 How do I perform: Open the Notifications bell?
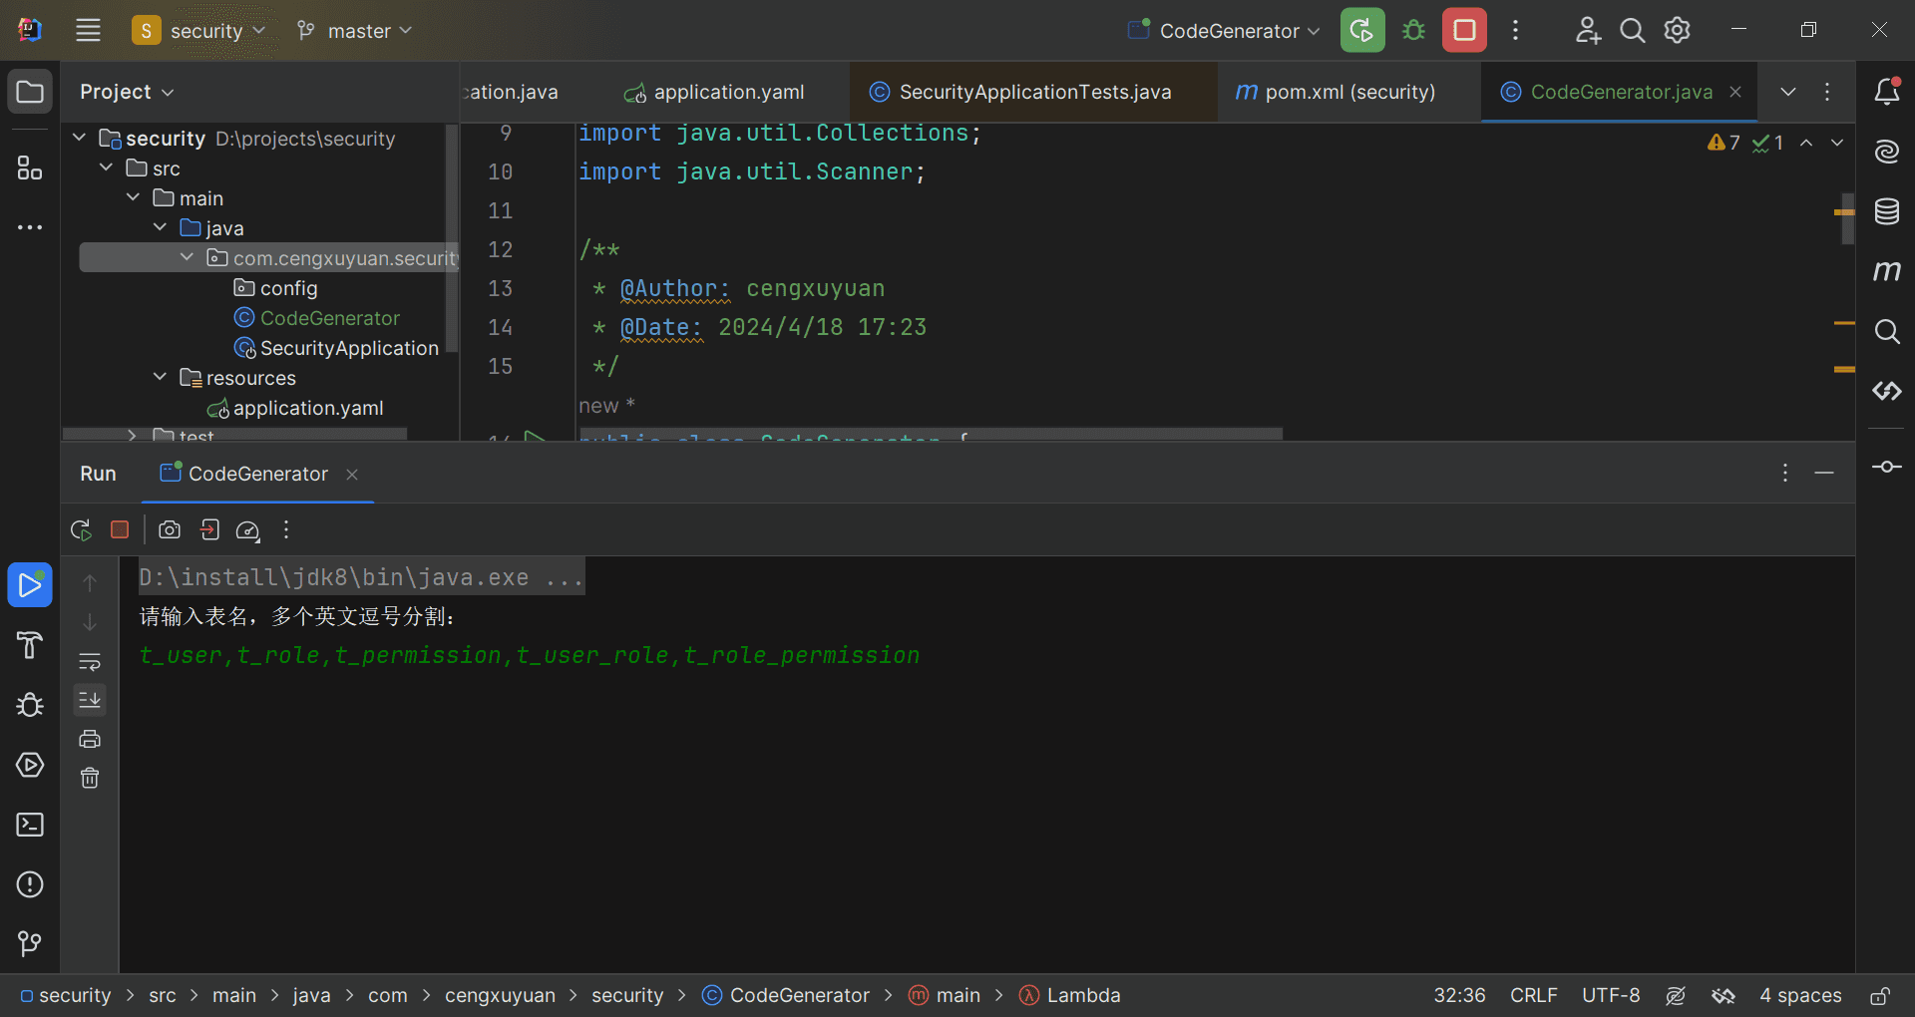tap(1887, 92)
